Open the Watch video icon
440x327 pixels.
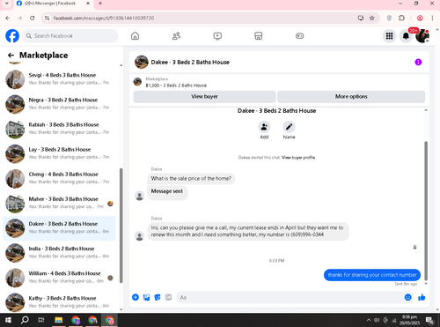pos(217,36)
